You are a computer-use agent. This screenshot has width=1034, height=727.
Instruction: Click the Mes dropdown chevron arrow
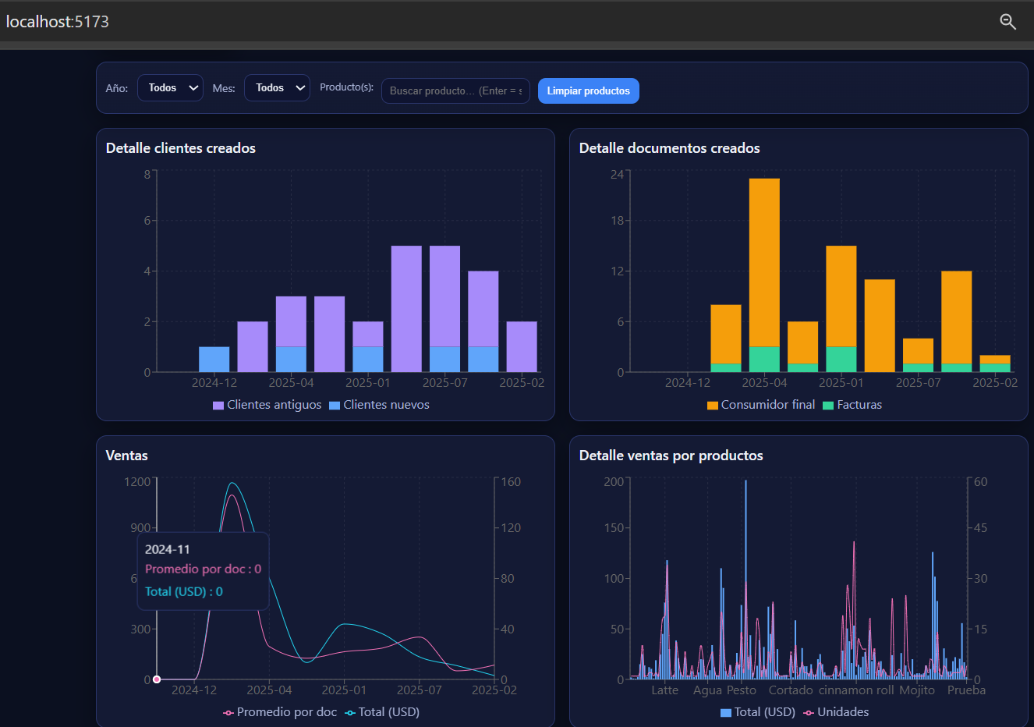point(300,88)
